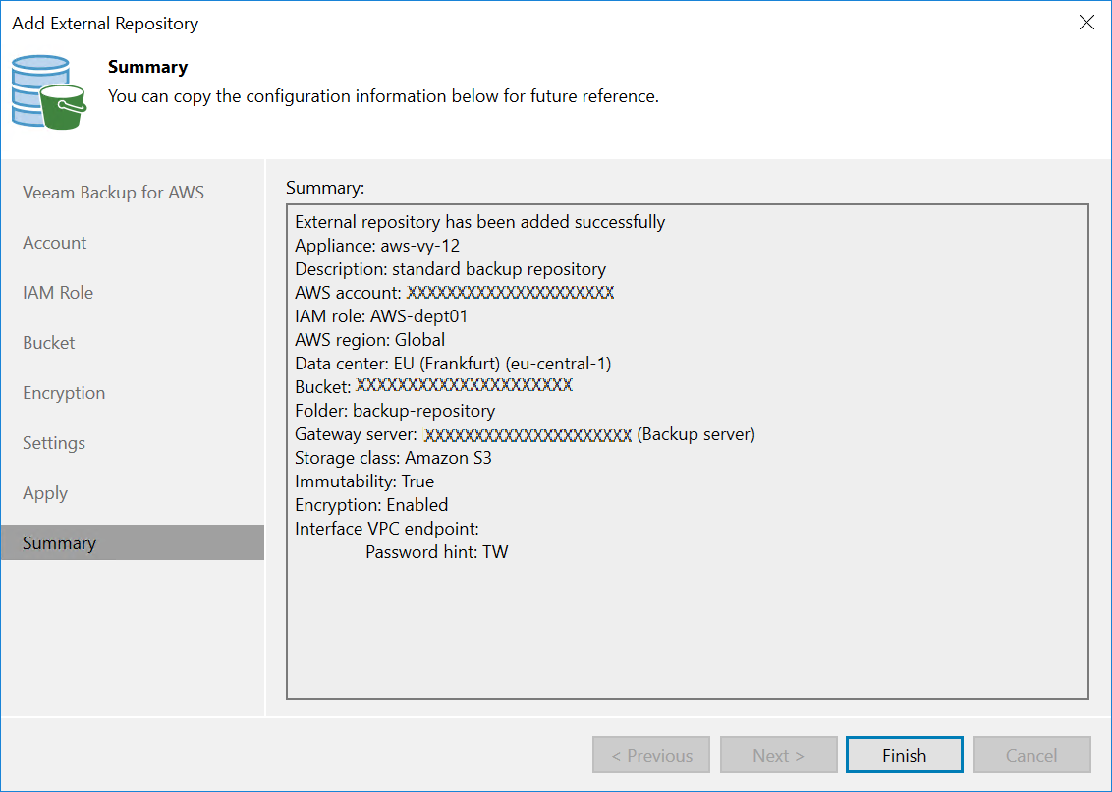Screen dimensions: 1112x792
Task: Click the external repository bucket icon
Action: pyautogui.click(x=48, y=91)
